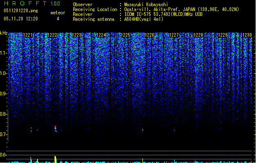Click the 1227 time marker
The width and height of the screenshot is (256, 163).
coord(174,35)
